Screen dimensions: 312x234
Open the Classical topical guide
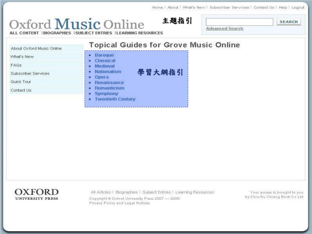[105, 61]
